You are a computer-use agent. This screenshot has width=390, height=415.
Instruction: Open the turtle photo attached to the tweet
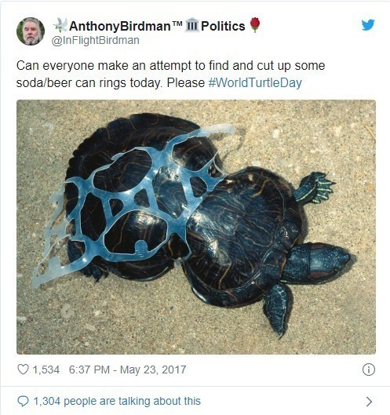click(x=196, y=227)
